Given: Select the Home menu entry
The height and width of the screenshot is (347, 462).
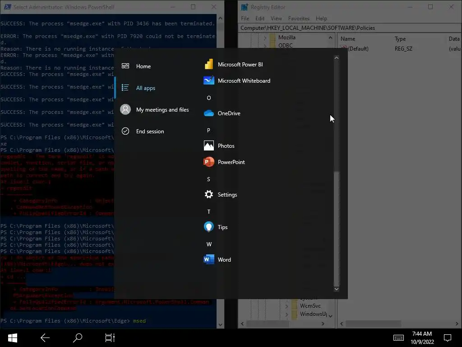Looking at the screenshot, I should [x=143, y=66].
